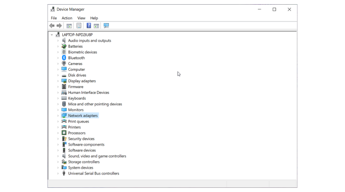Select the Firmware label
The width and height of the screenshot is (345, 192).
pos(76,87)
